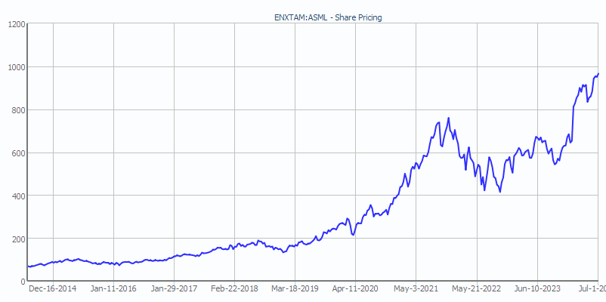The width and height of the screenshot is (606, 302).
Task: Click the price line's 2022 low point near 415
Action: pos(500,192)
